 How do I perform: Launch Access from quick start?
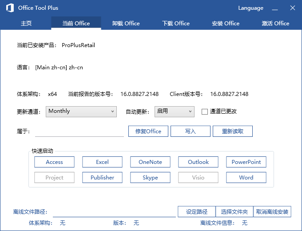[54, 162]
